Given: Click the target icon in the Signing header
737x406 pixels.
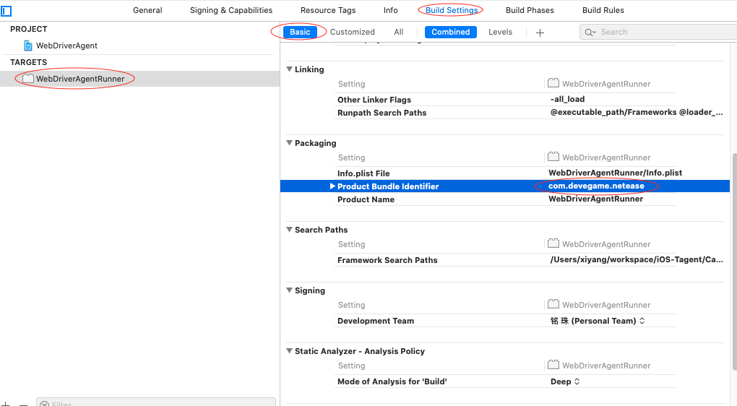Looking at the screenshot, I should pyautogui.click(x=553, y=304).
